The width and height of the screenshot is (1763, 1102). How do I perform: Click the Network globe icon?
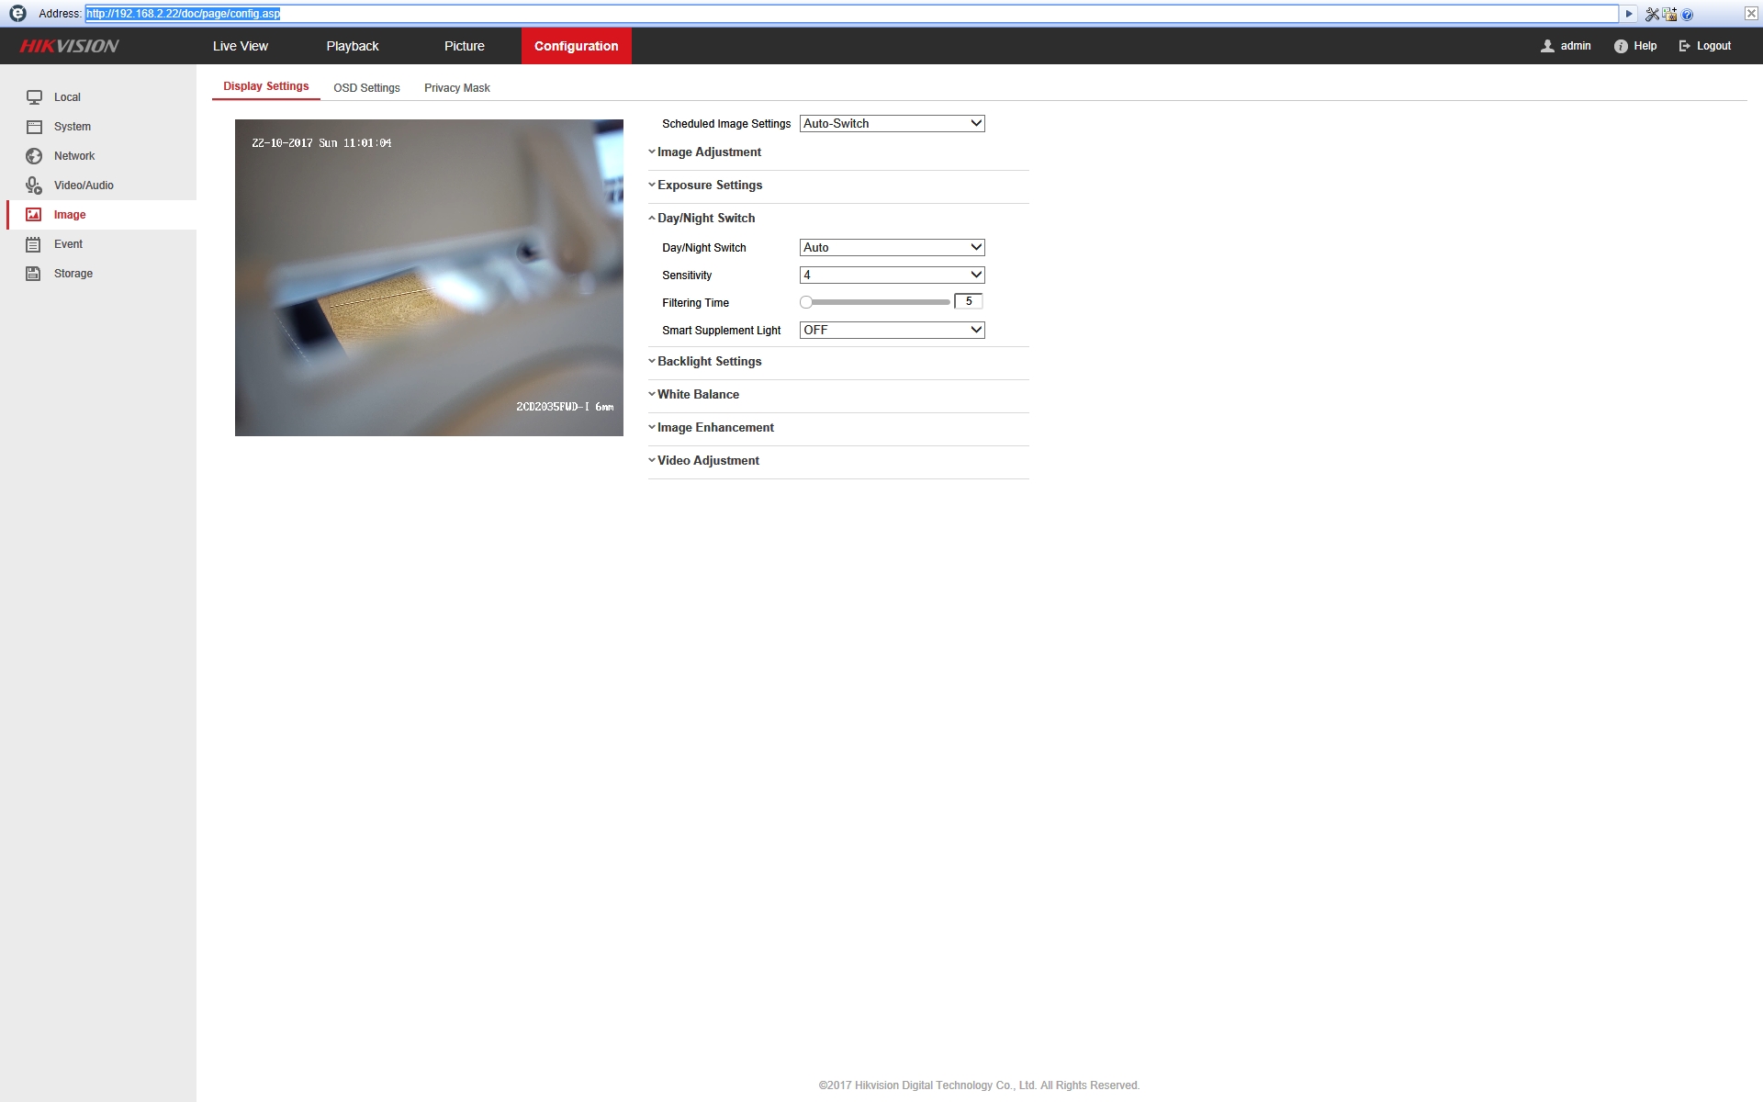coord(34,156)
